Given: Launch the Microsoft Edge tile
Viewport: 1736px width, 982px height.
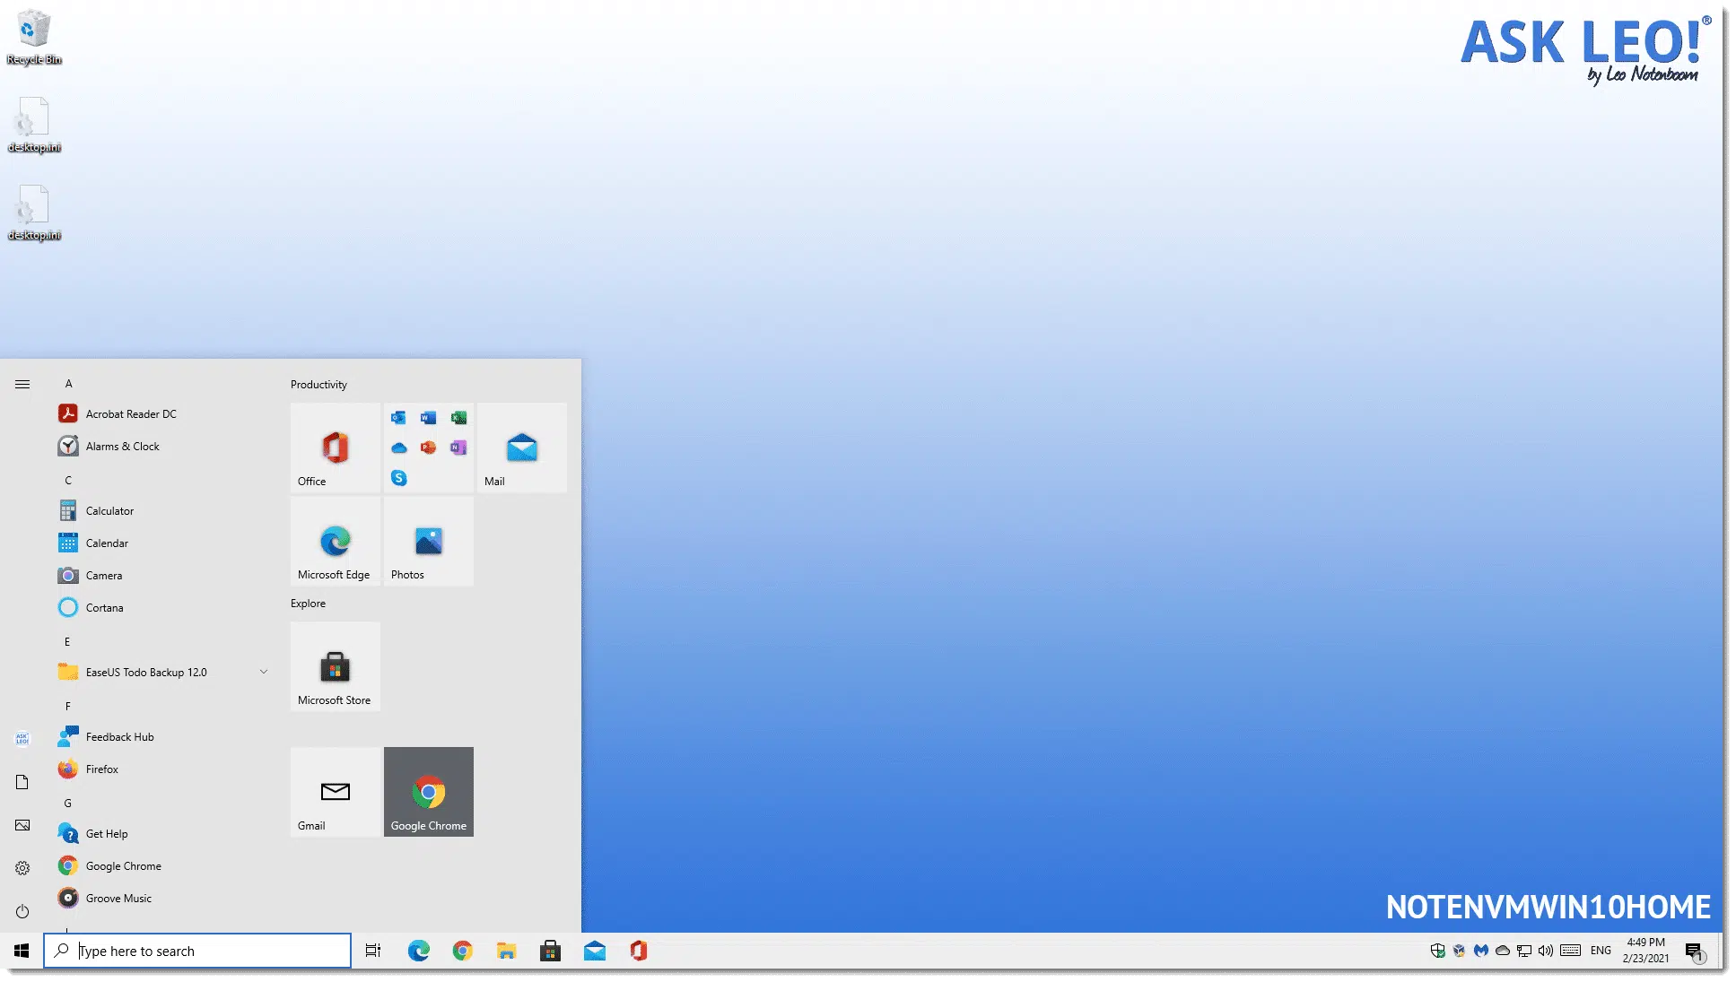Looking at the screenshot, I should point(336,541).
